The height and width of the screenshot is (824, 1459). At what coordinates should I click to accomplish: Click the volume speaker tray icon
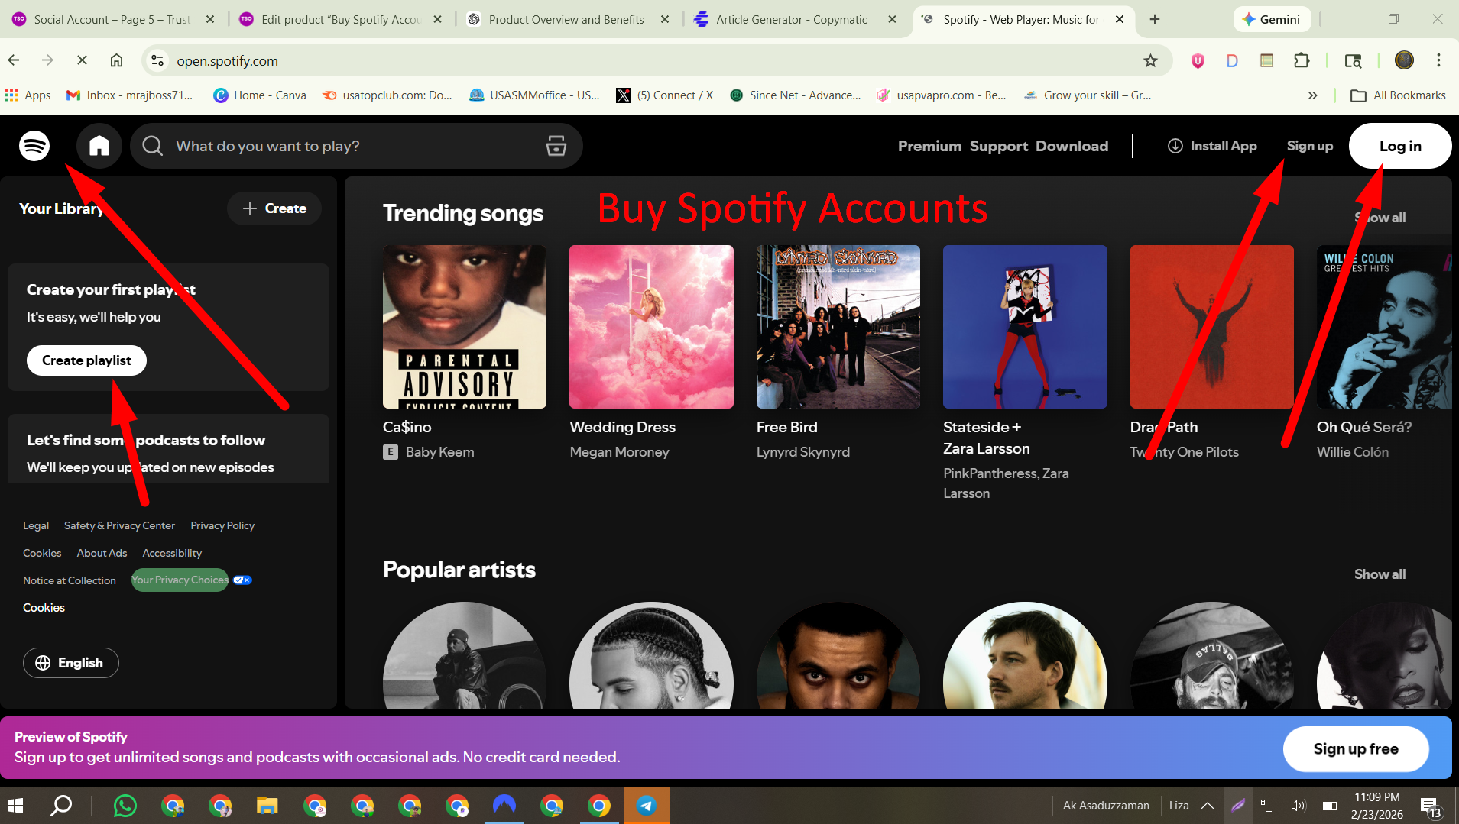1299,806
